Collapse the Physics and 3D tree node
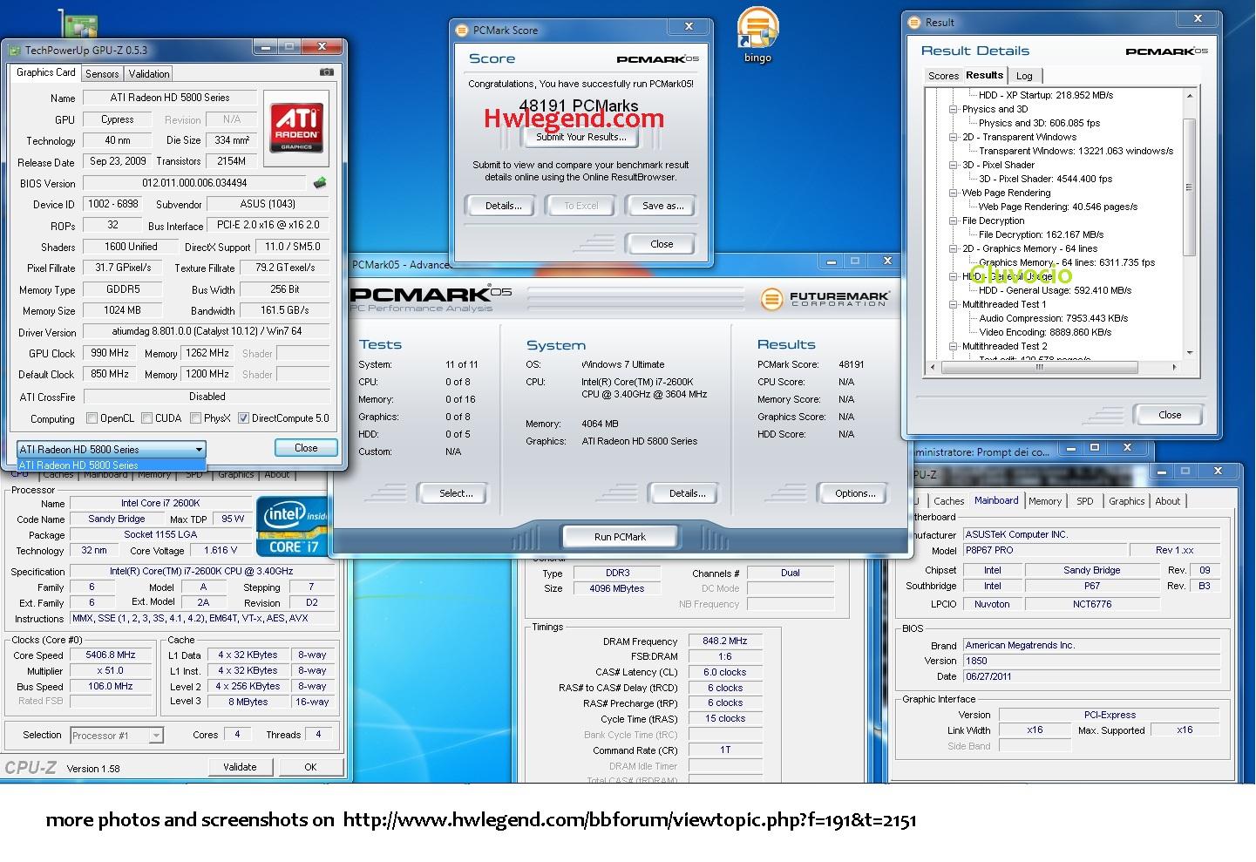Image resolution: width=1256 pixels, height=862 pixels. 954,109
